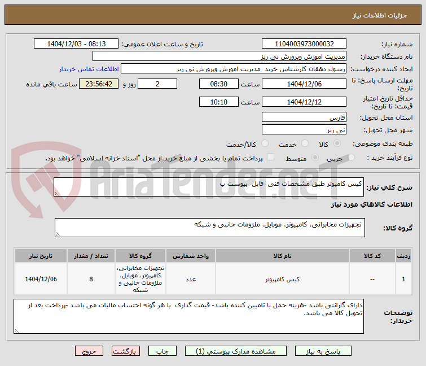Click the resize handle of گروه کالا box
Screen dimensions: 426x366
[58, 234]
